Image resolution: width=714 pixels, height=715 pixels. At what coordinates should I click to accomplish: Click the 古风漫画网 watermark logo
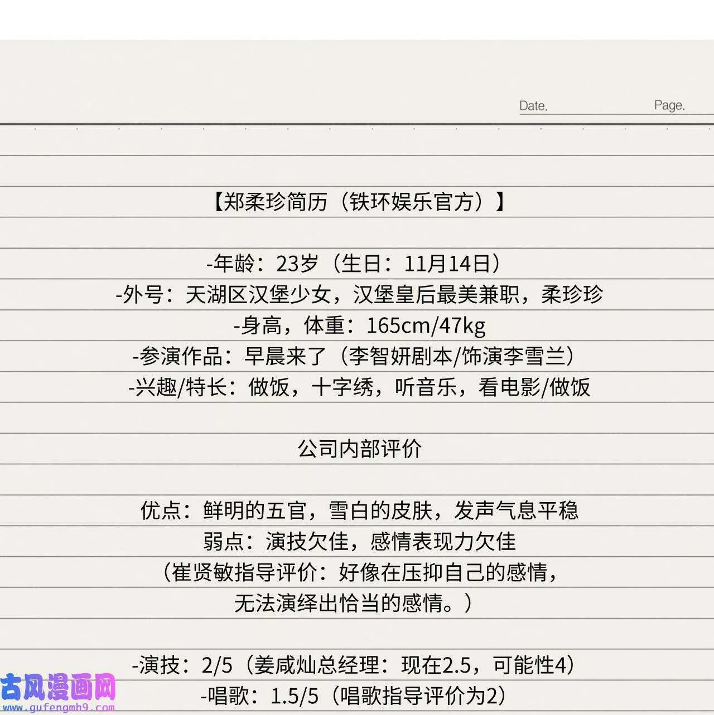point(57,688)
